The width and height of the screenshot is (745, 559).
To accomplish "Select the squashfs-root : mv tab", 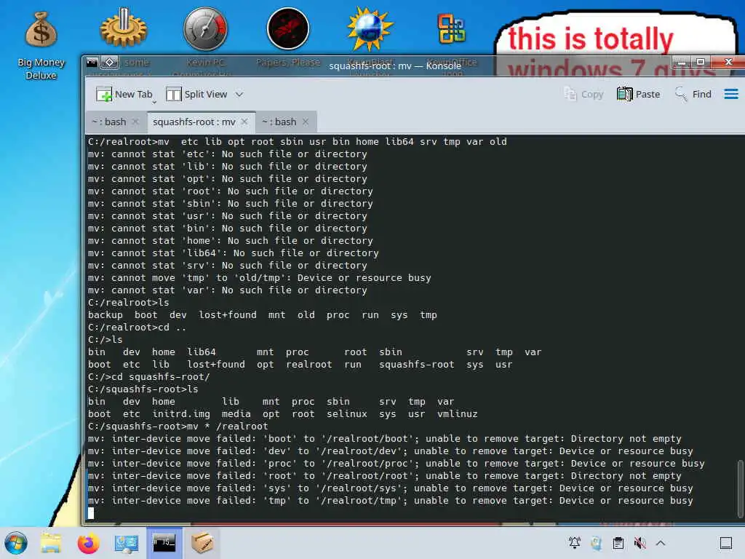I will click(194, 122).
